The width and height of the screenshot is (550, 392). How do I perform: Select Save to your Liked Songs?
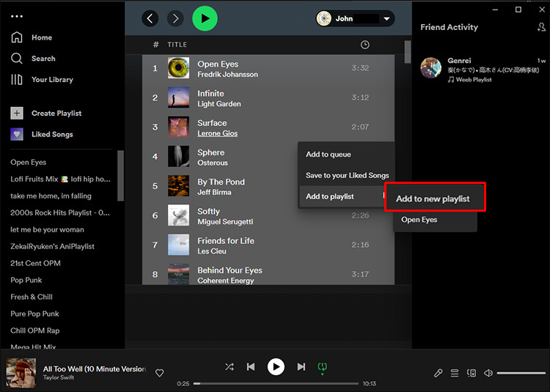click(x=347, y=175)
